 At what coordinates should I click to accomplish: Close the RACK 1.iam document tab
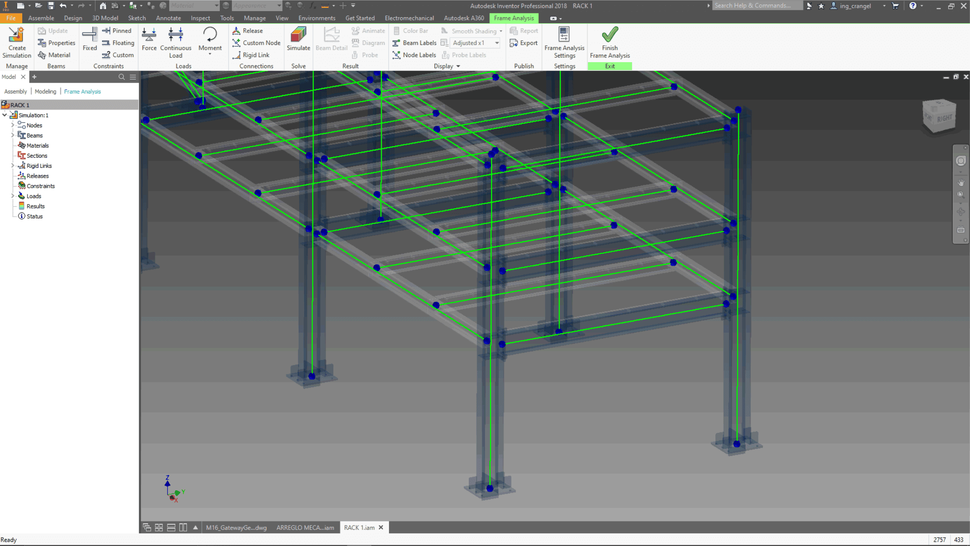[381, 527]
